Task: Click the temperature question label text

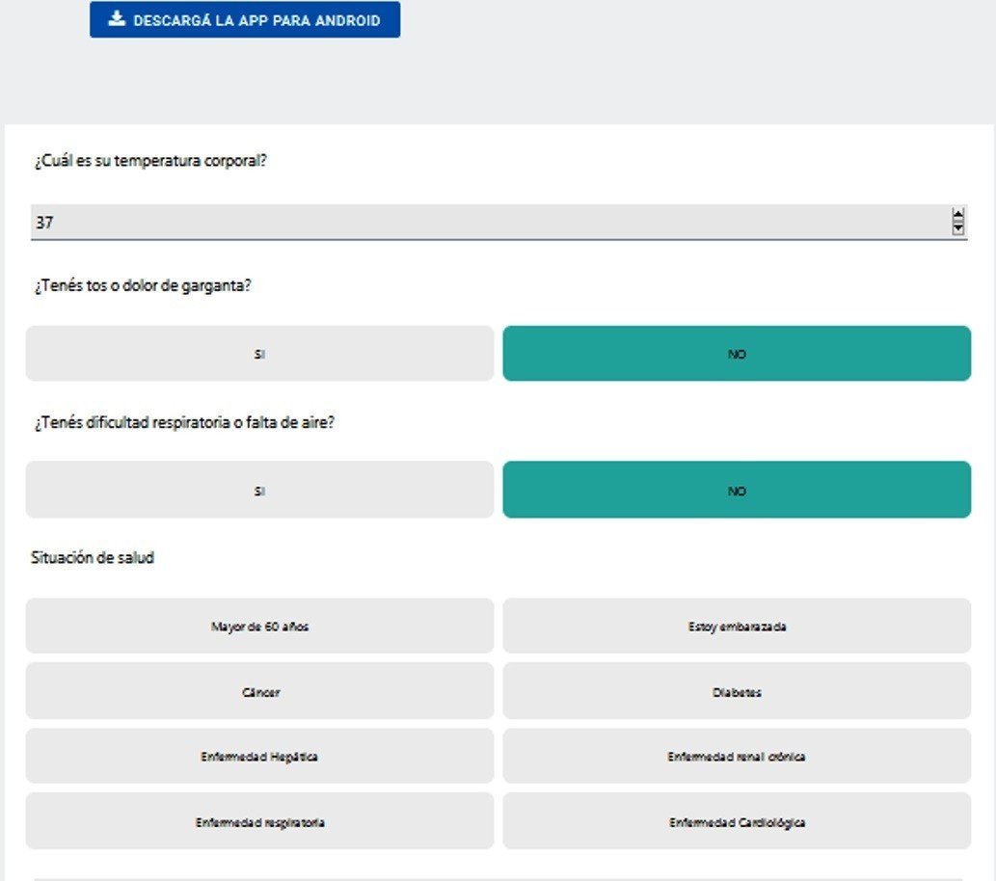Action: (150, 161)
